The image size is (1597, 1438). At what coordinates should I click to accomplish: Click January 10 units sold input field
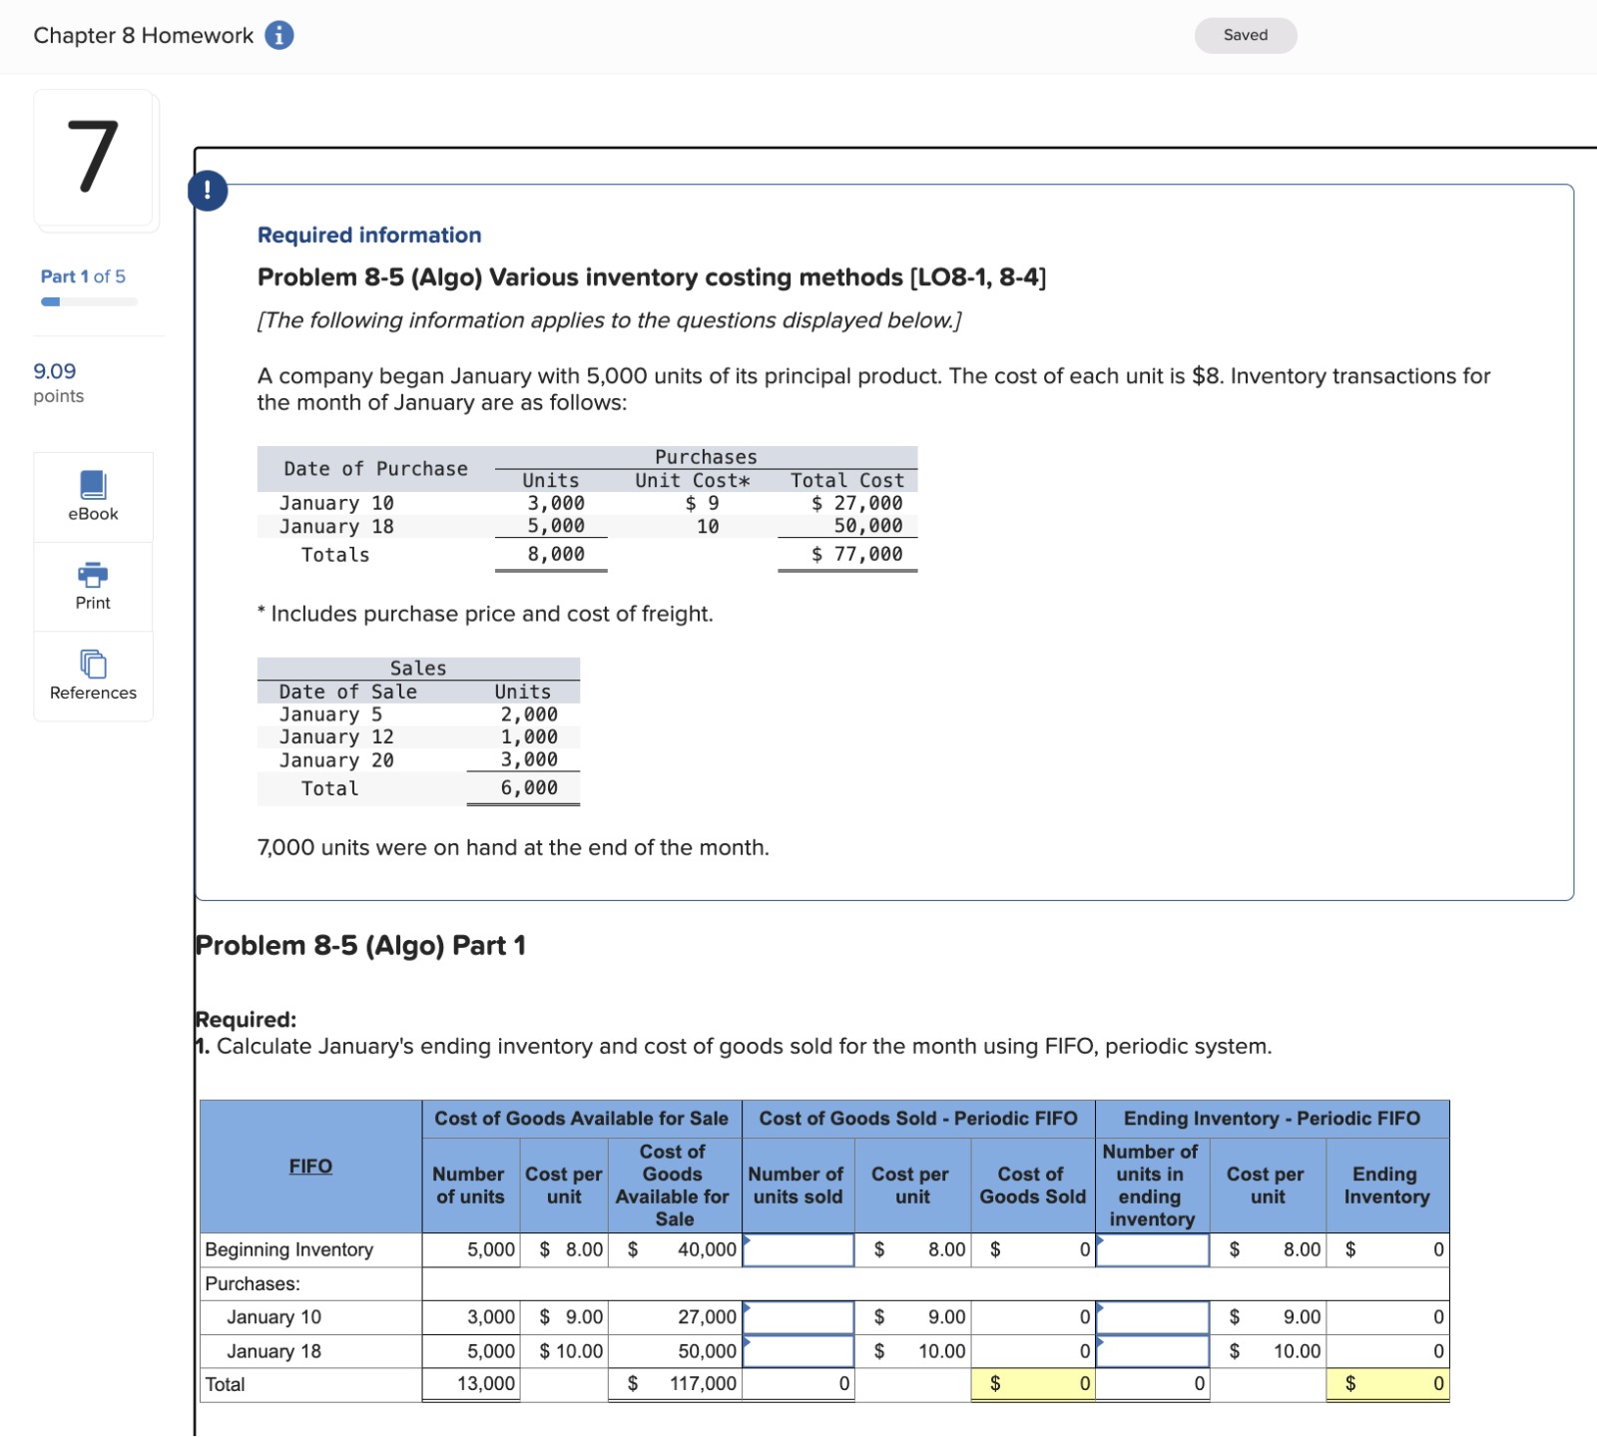(x=796, y=1316)
